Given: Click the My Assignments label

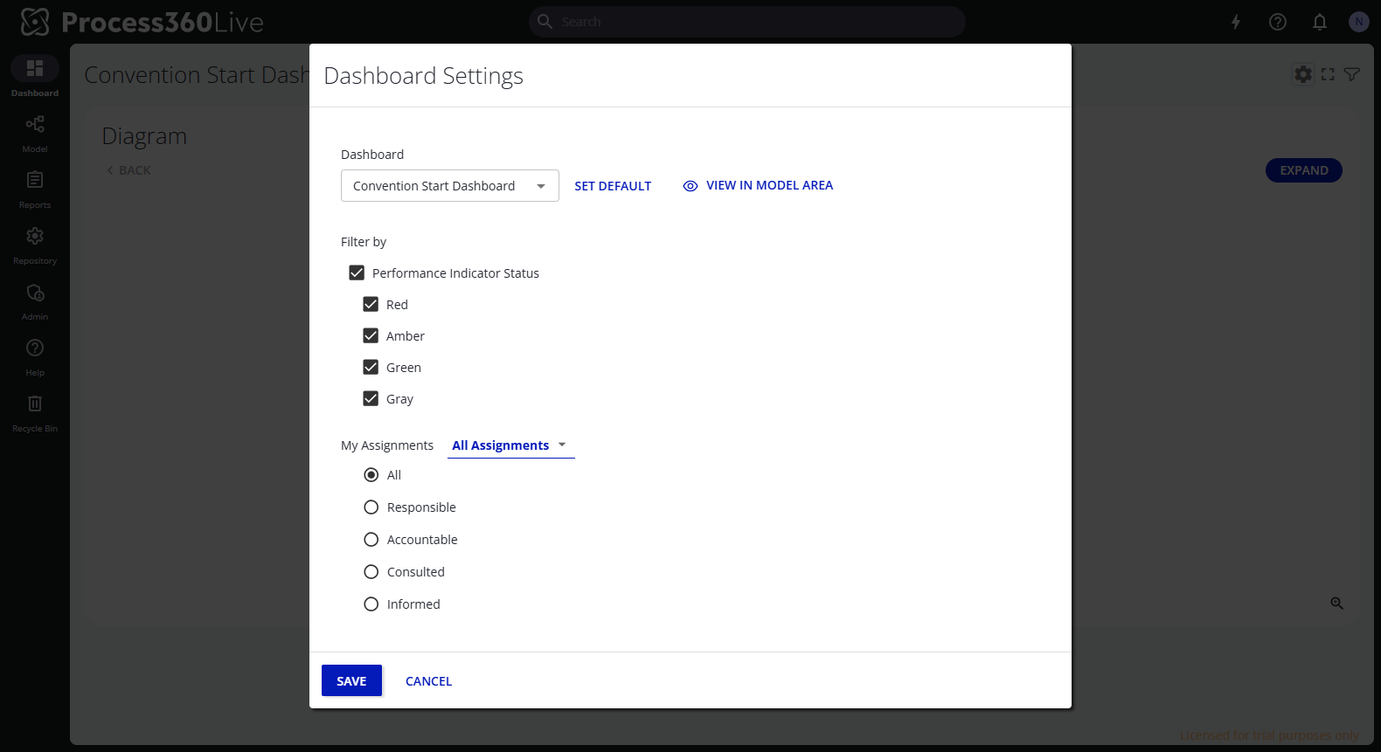Looking at the screenshot, I should (x=387, y=445).
